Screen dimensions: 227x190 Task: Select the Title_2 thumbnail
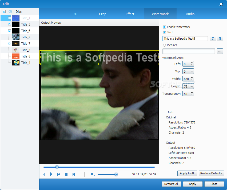16,37
